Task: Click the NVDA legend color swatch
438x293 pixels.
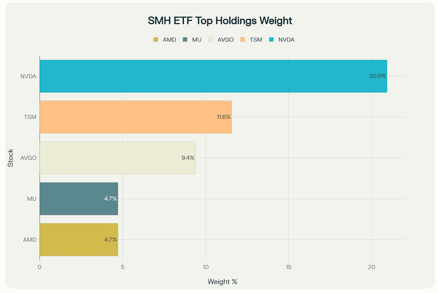Action: pyautogui.click(x=271, y=40)
